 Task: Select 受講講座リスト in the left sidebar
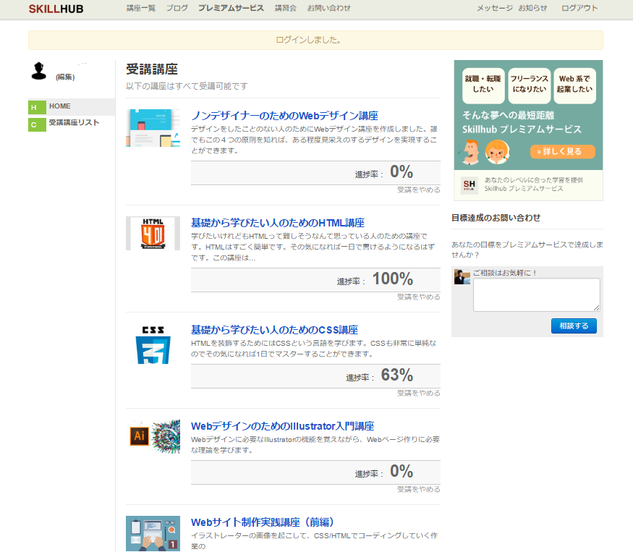(74, 123)
